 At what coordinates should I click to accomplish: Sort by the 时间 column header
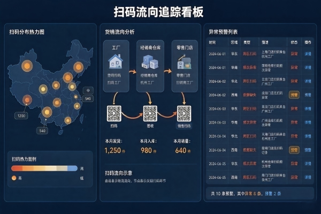[x=212, y=42]
